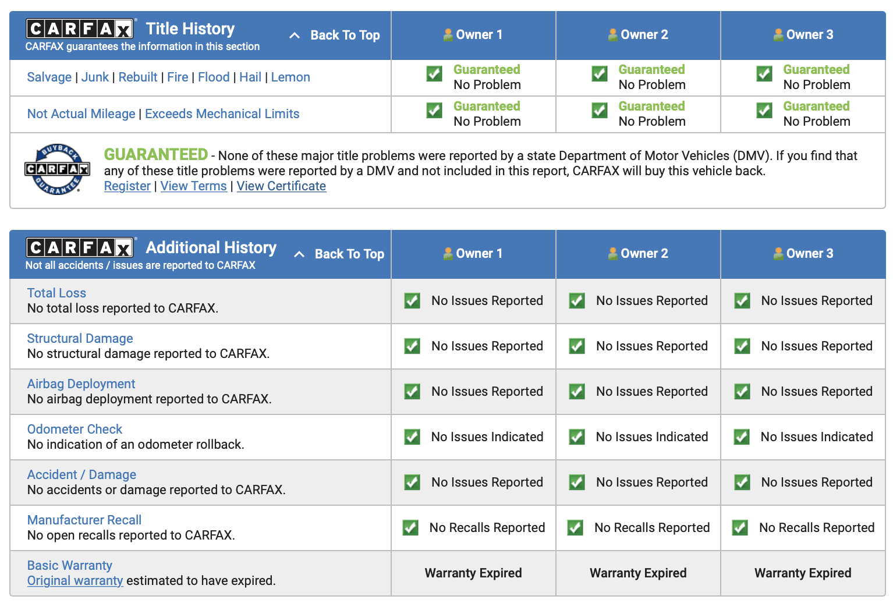The height and width of the screenshot is (603, 893).
Task: Click Structural Damage check mark for Owner 1
Action: [412, 346]
